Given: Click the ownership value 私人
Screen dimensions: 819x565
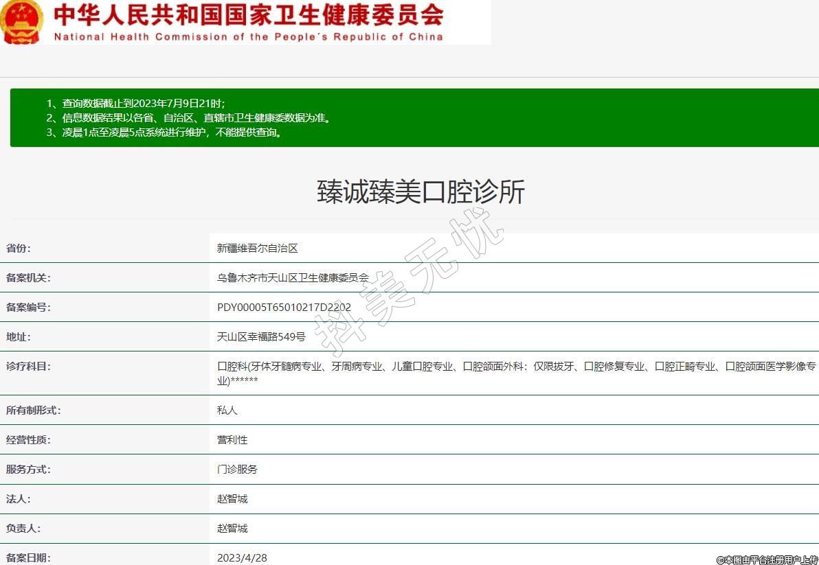Looking at the screenshot, I should coord(227,411).
